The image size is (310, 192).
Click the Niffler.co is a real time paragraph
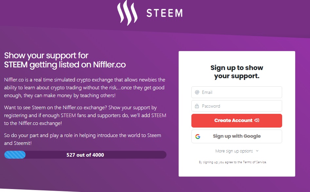85,88
